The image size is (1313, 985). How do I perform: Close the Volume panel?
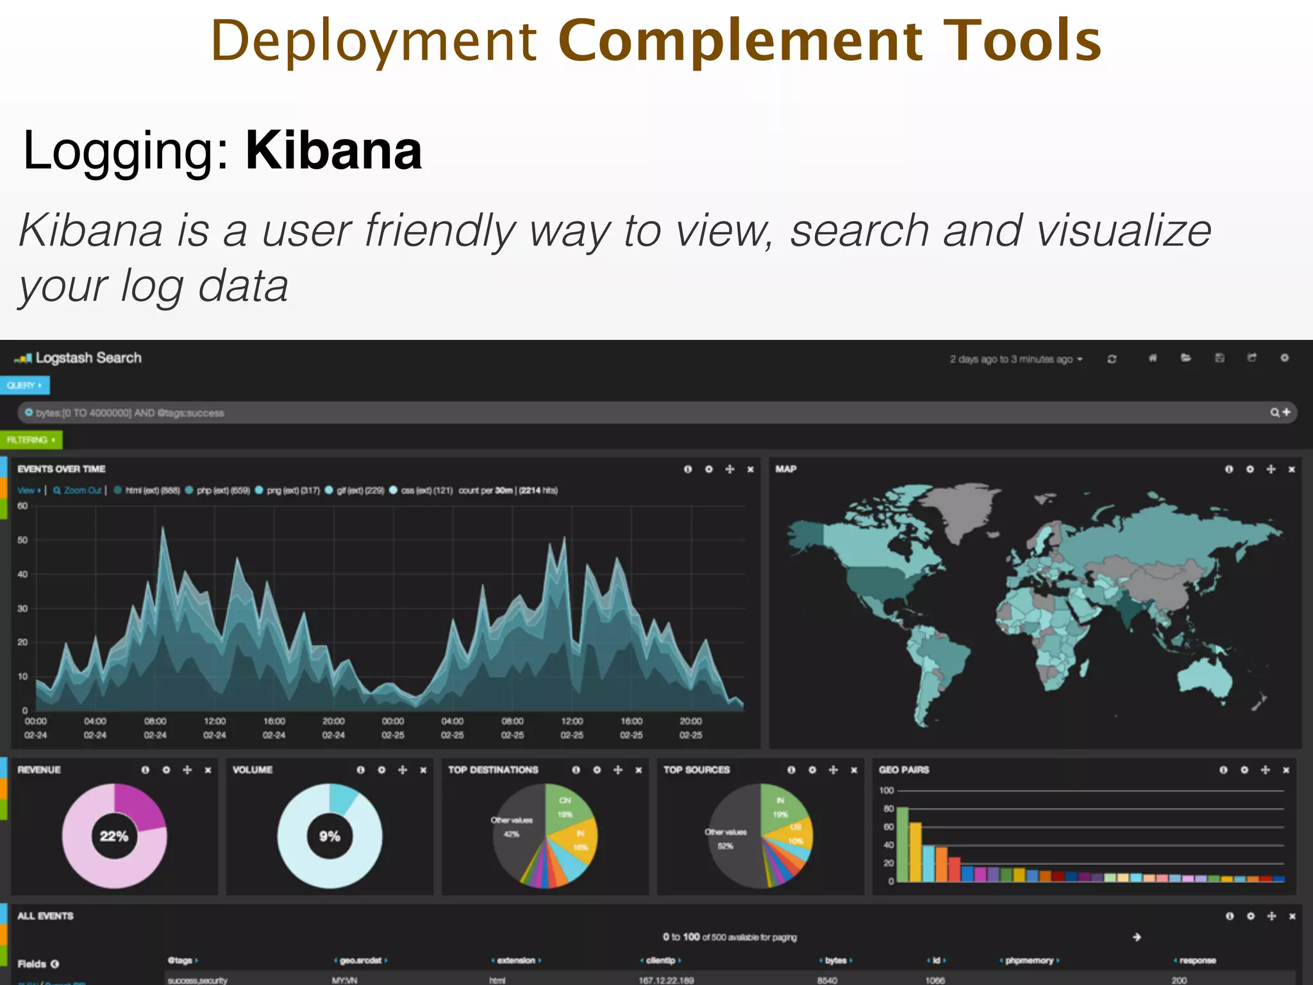[x=423, y=770]
